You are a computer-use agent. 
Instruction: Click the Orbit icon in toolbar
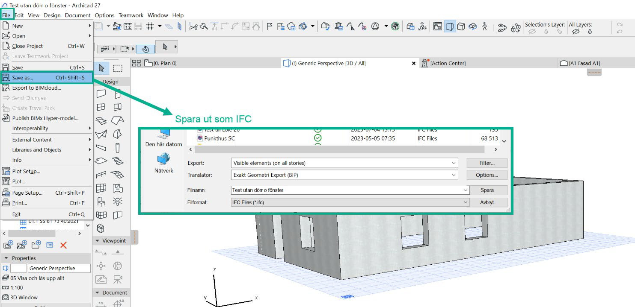click(473, 26)
